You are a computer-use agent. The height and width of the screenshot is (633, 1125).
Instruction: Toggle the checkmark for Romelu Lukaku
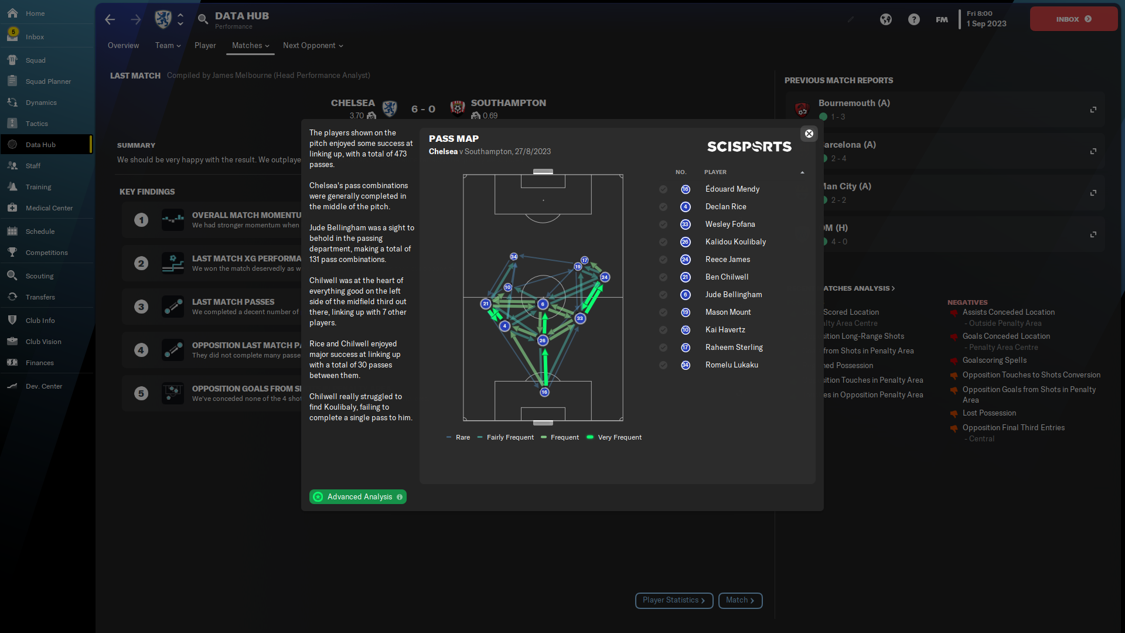(663, 365)
